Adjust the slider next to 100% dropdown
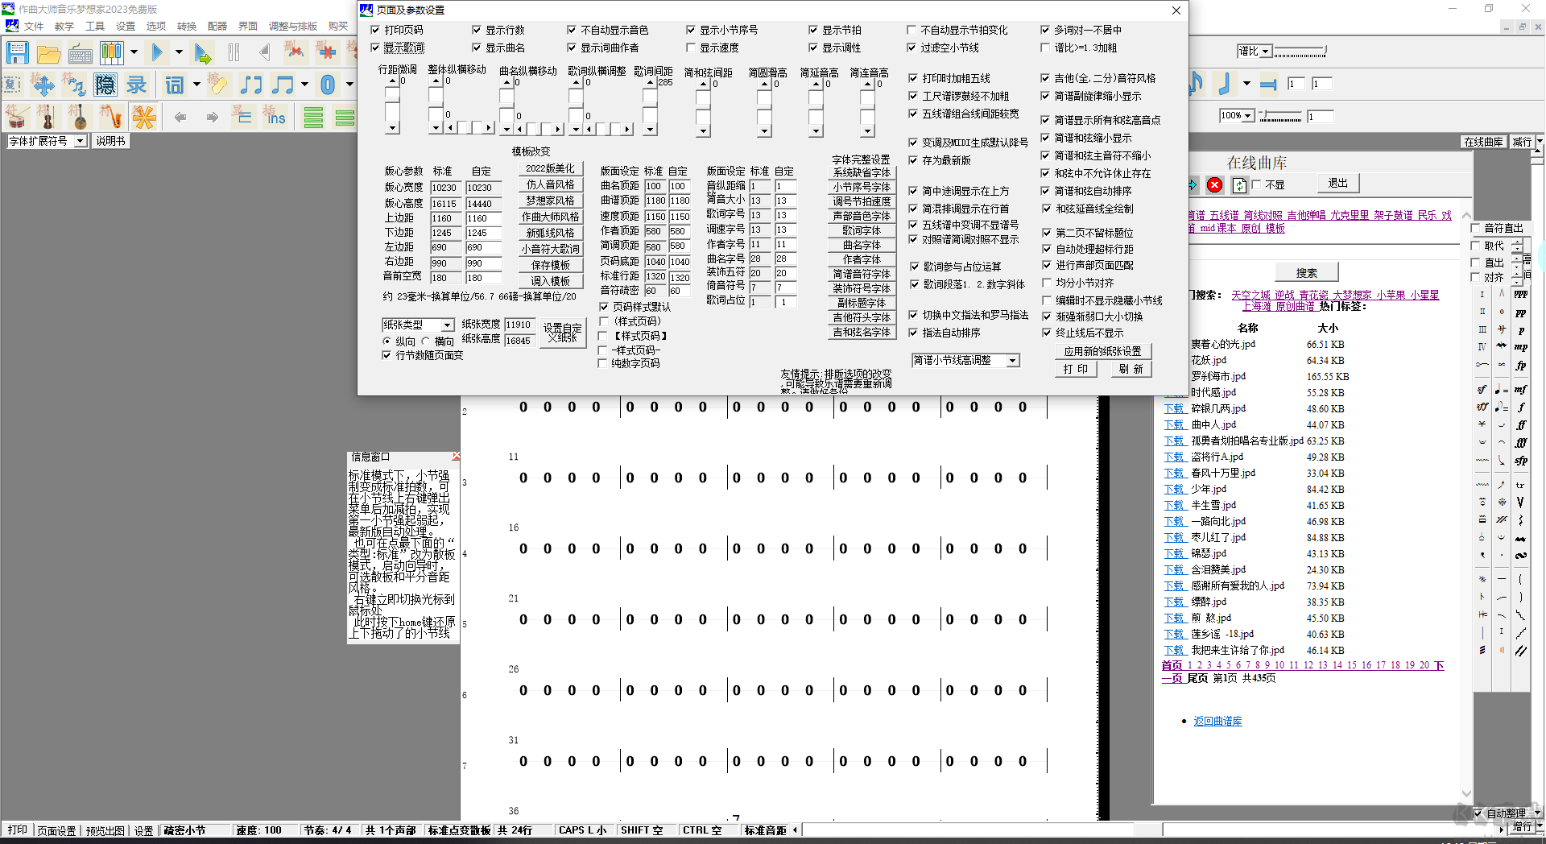The height and width of the screenshot is (844, 1546). point(1280,117)
